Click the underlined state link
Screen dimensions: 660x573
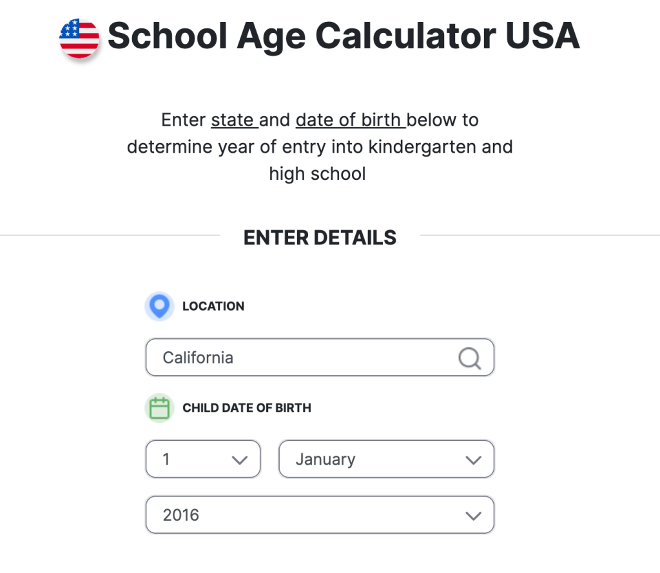point(234,120)
